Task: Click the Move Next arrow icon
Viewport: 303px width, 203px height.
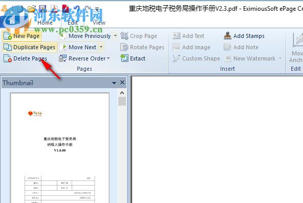Action: (63, 47)
